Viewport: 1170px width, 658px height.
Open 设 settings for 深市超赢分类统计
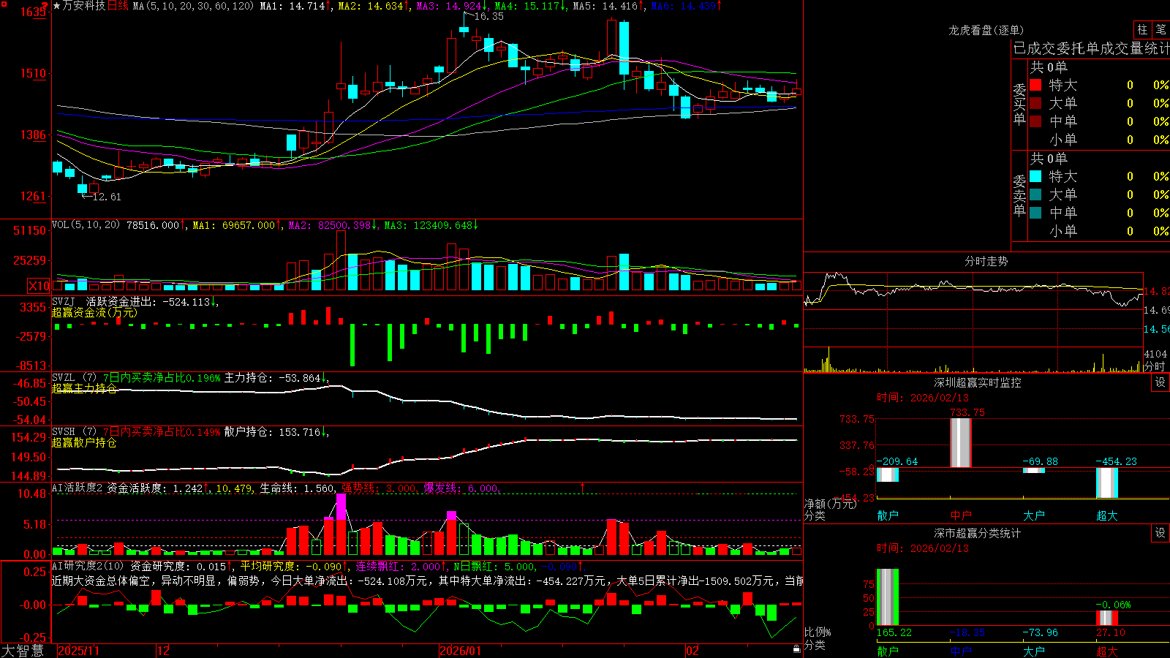click(1160, 533)
